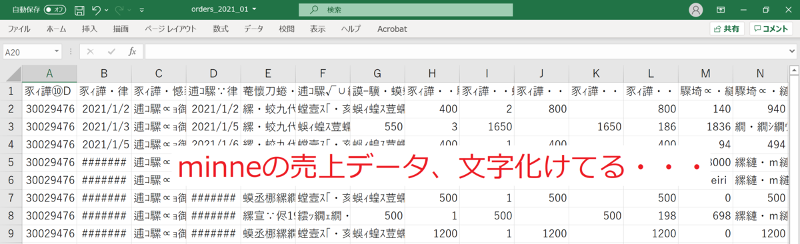Image resolution: width=800 pixels, height=244 pixels.
Task: Select row 1 header
Action: 11,91
